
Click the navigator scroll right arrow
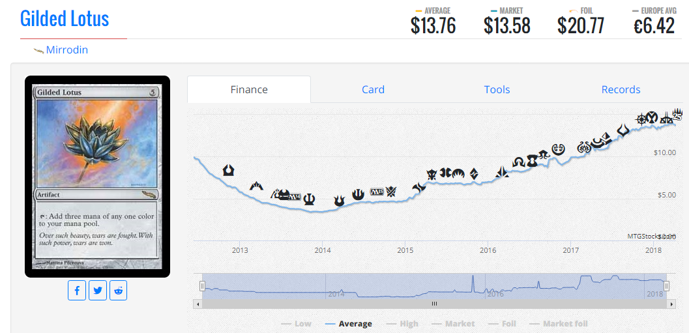tap(671, 304)
